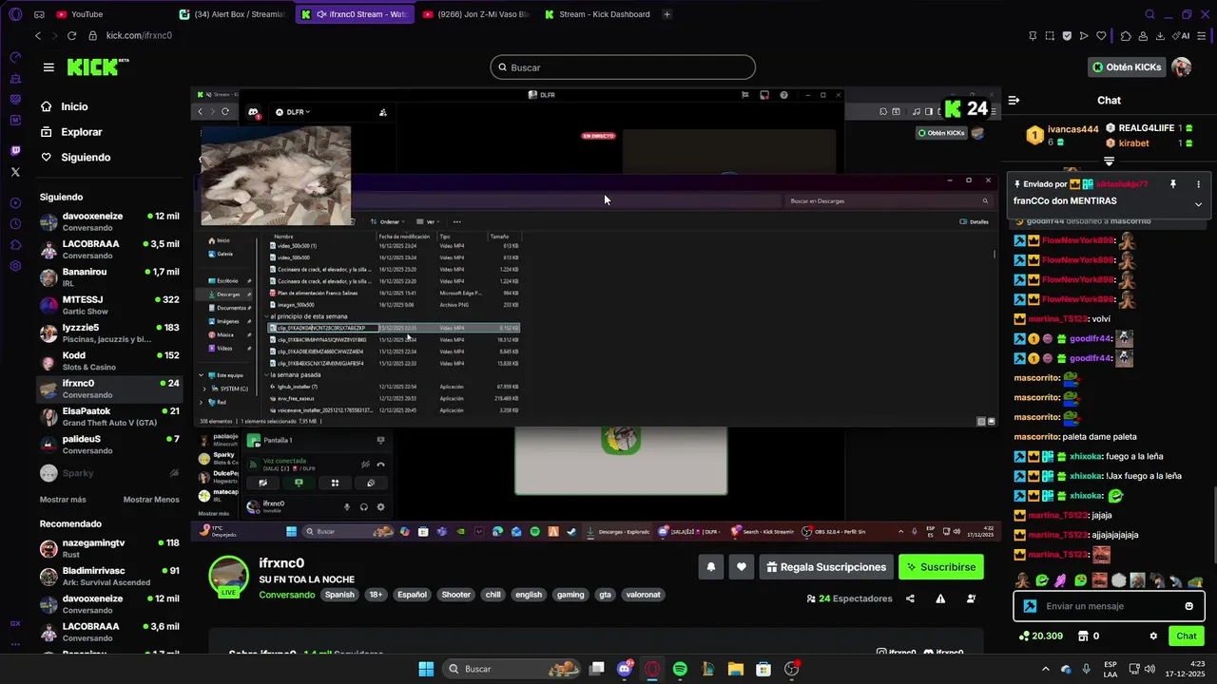Open new browser tab with plus
Viewport: 1217px width, 684px height.
tap(666, 14)
